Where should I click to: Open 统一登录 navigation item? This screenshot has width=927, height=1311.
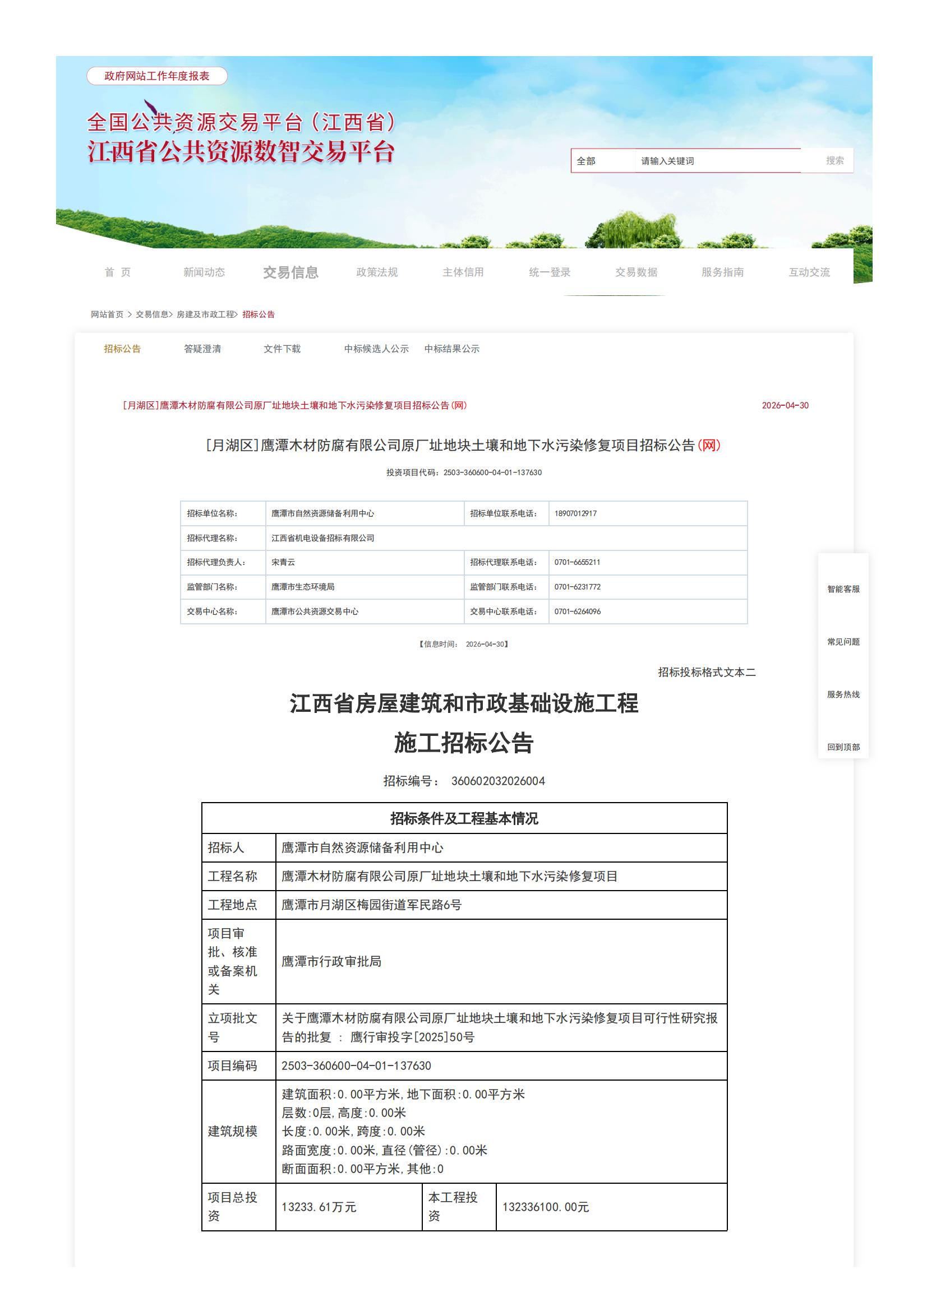[550, 272]
